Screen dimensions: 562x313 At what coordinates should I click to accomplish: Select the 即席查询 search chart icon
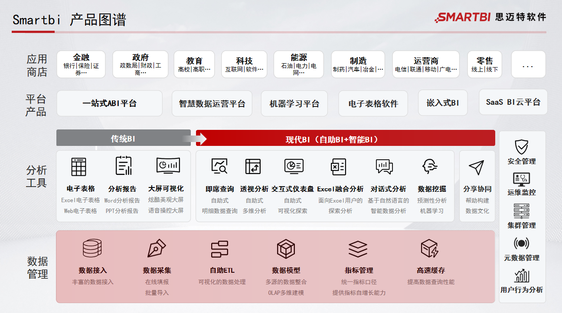219,166
